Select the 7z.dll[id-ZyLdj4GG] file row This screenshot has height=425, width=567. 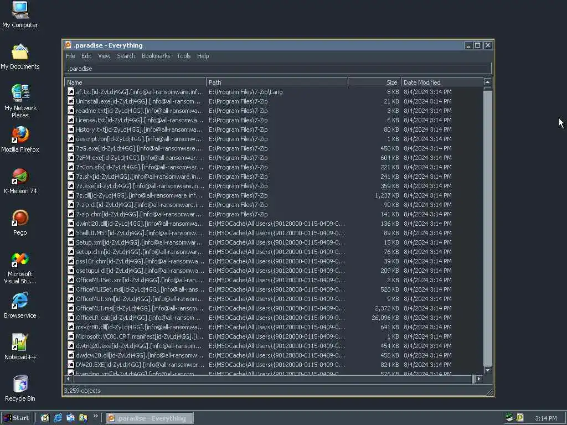274,195
